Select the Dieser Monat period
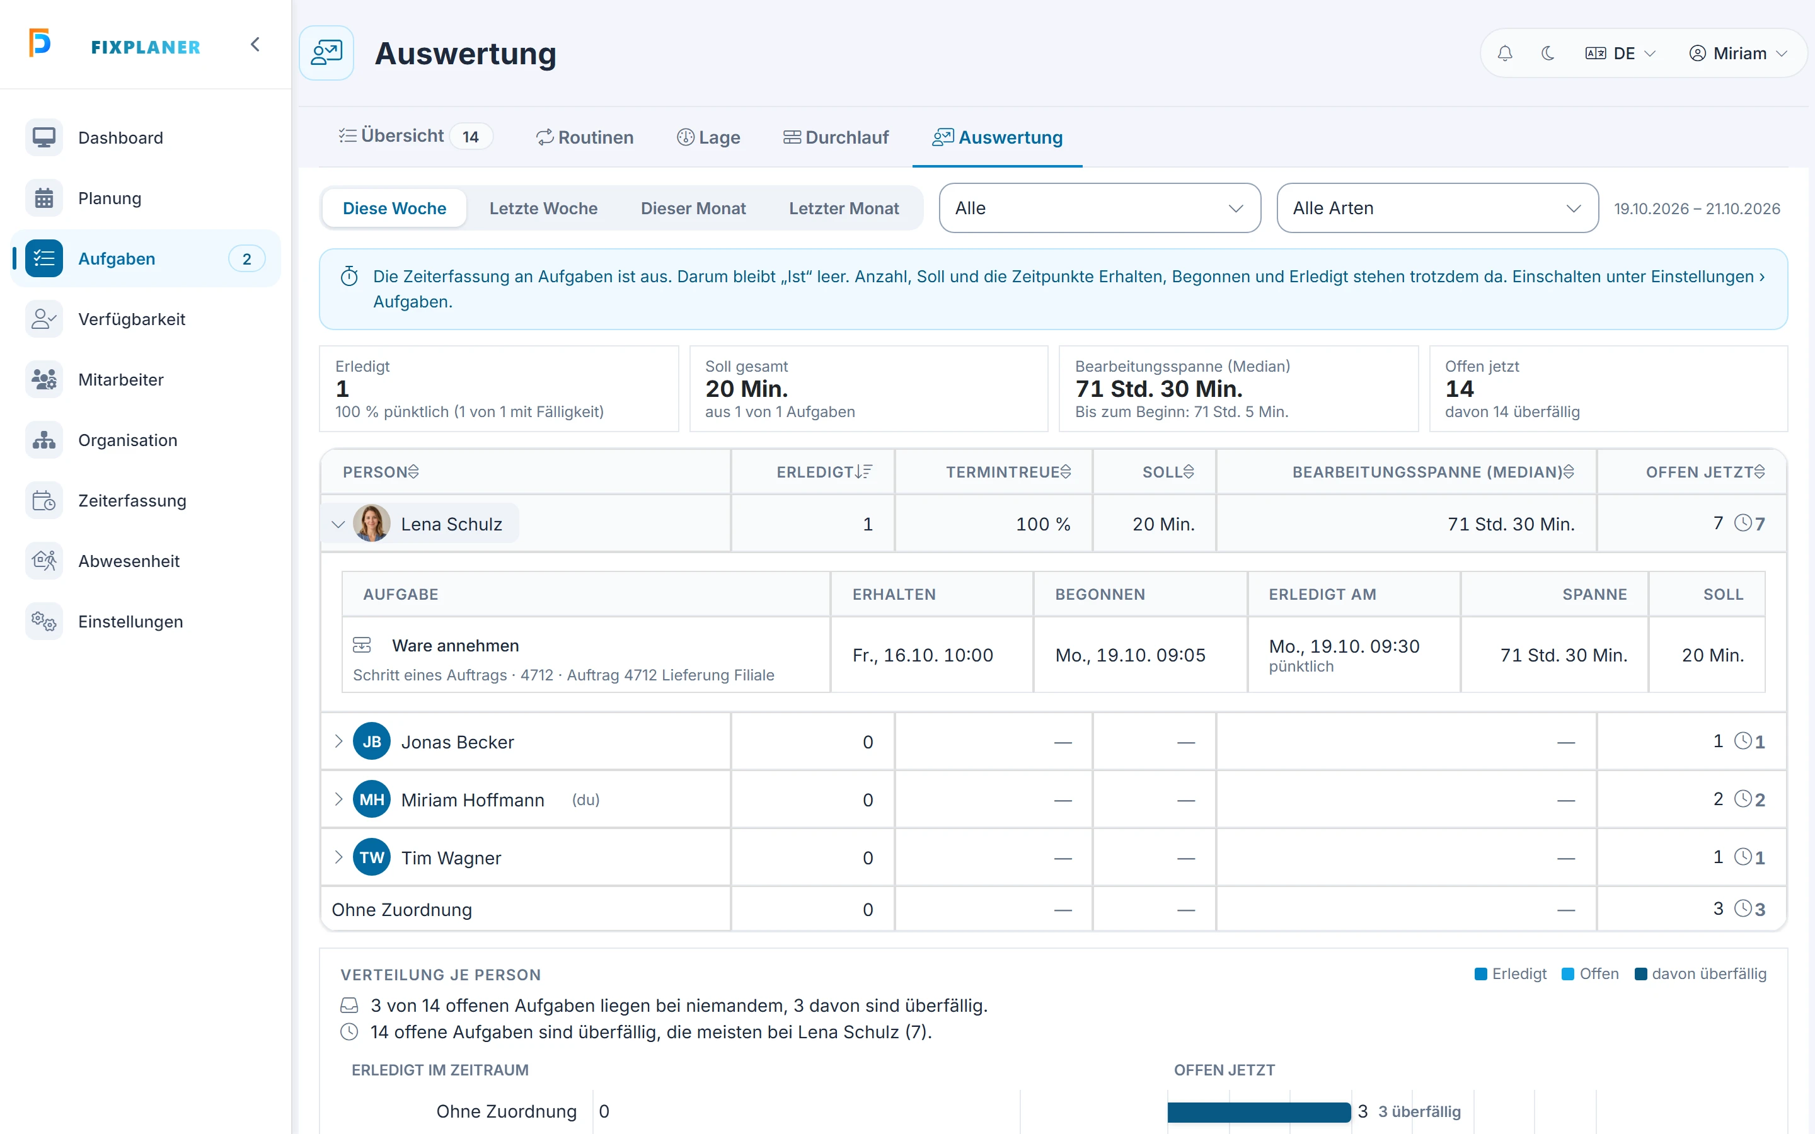1815x1134 pixels. (693, 209)
